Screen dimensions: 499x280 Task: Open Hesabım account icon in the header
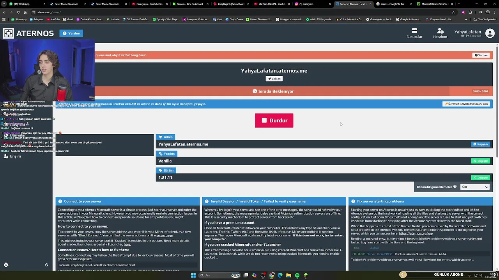(440, 33)
